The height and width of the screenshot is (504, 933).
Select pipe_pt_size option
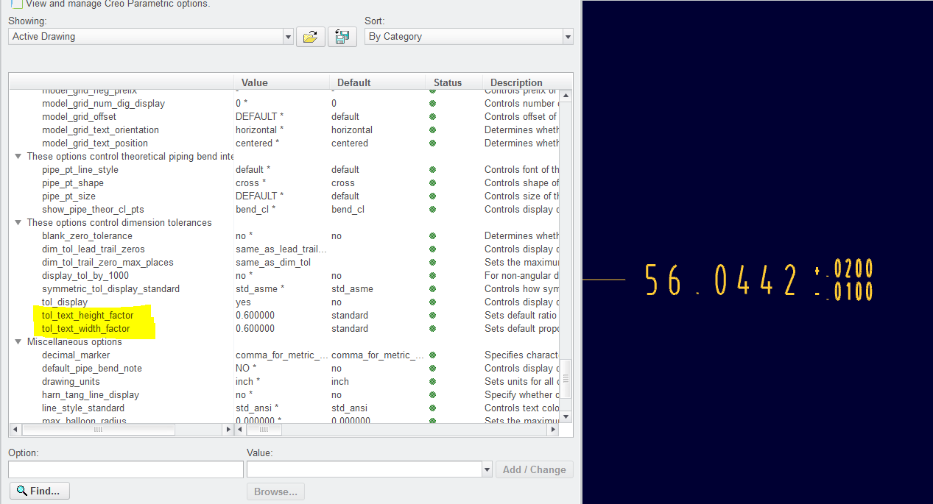coord(68,196)
